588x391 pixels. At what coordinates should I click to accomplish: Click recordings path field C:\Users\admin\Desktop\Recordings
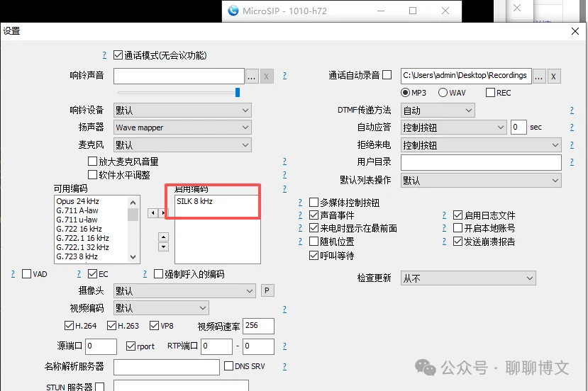466,76
